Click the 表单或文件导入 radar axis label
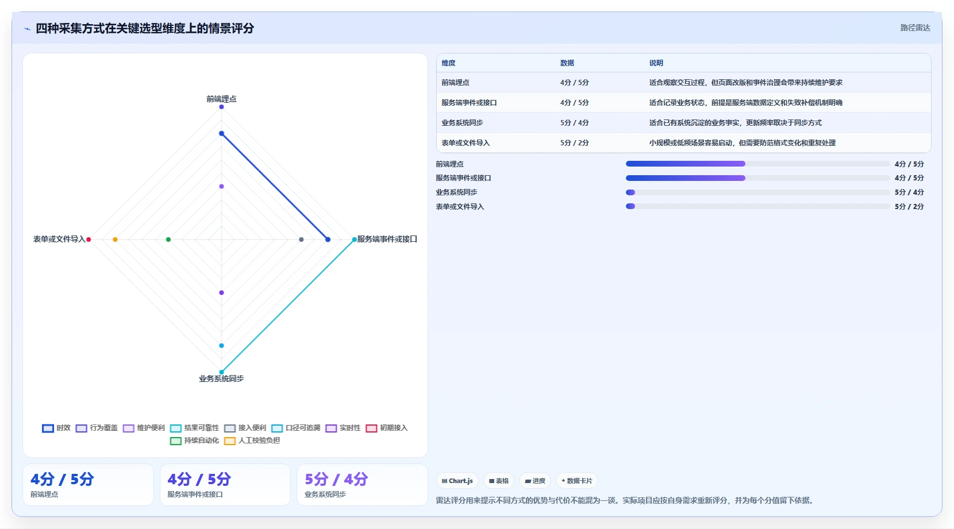Viewport: 954px width, 529px height. pos(59,239)
